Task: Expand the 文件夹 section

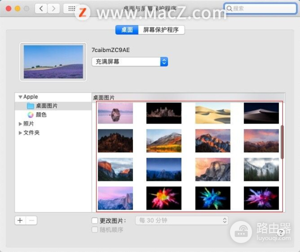Action: [x=20, y=133]
